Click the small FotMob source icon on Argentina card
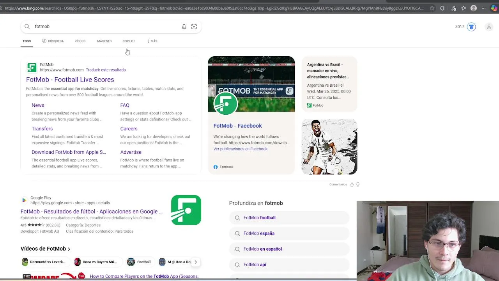The height and width of the screenshot is (281, 499). click(309, 105)
